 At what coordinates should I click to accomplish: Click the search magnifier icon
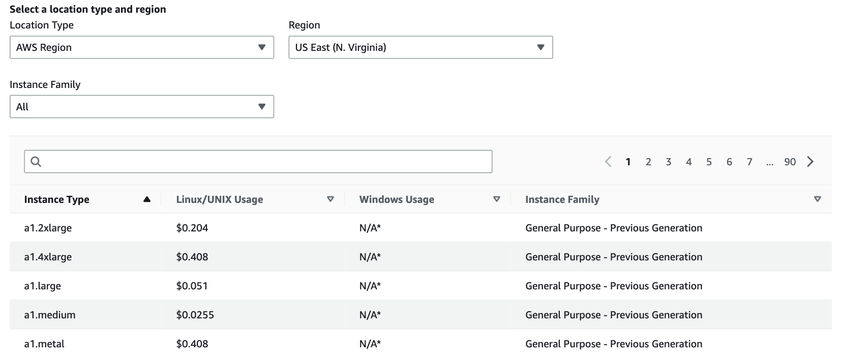pos(36,162)
